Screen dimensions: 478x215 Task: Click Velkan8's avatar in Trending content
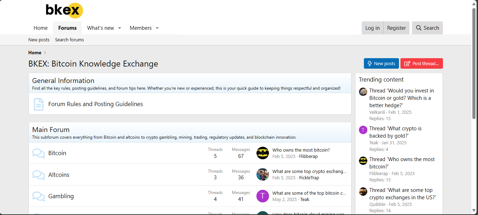click(363, 92)
